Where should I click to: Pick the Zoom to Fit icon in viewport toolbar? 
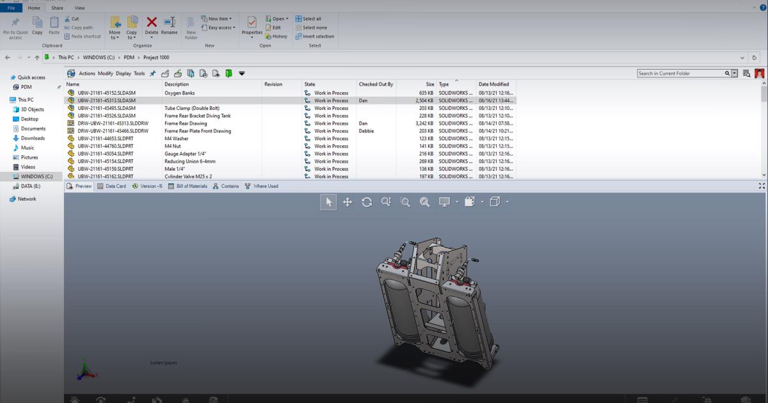pyautogui.click(x=424, y=201)
